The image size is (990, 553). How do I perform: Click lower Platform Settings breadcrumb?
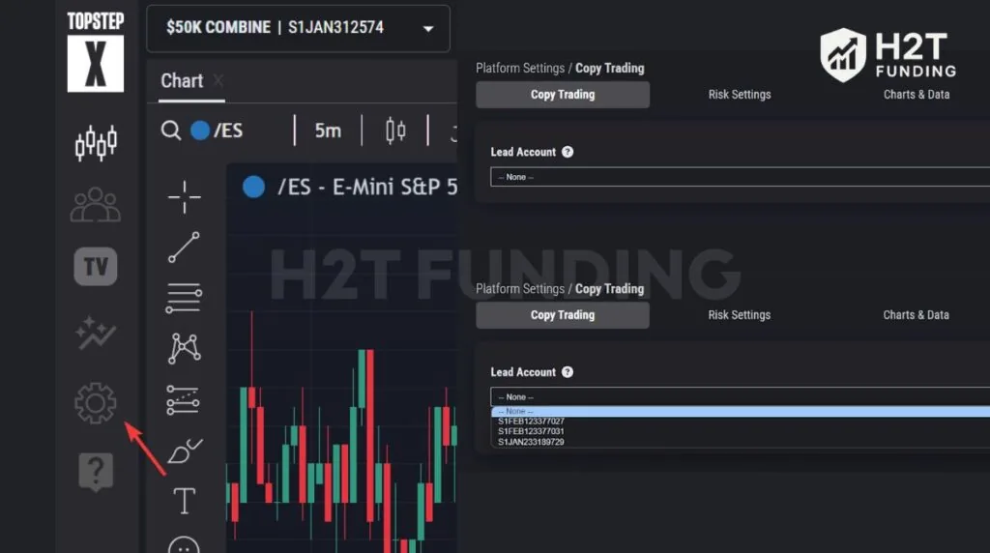tap(520, 288)
